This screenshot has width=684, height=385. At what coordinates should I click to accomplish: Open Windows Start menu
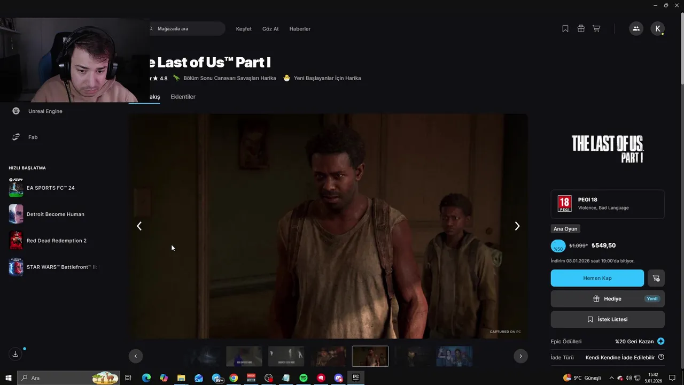8,378
